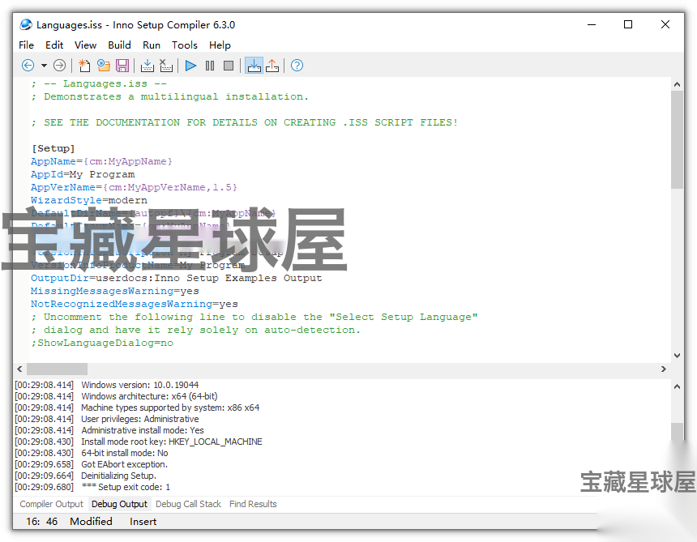Click the 'Install mode root key' log line
Screen dimensions: 697x542
(x=172, y=442)
